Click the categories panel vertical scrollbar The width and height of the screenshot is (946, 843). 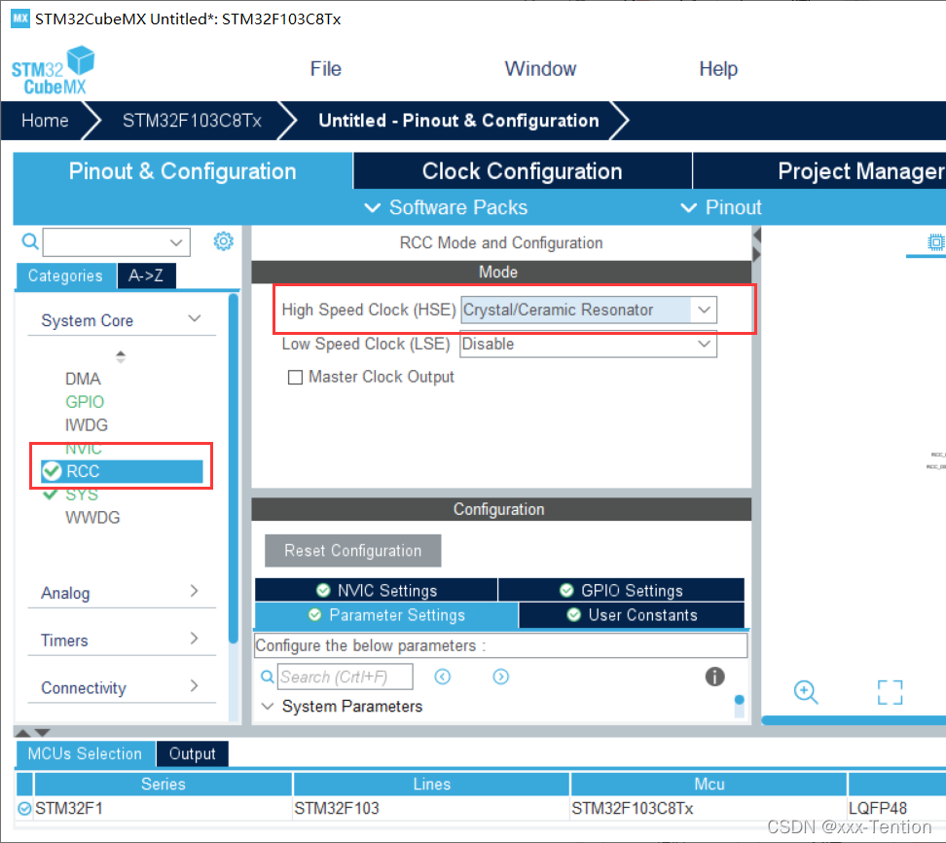234,469
